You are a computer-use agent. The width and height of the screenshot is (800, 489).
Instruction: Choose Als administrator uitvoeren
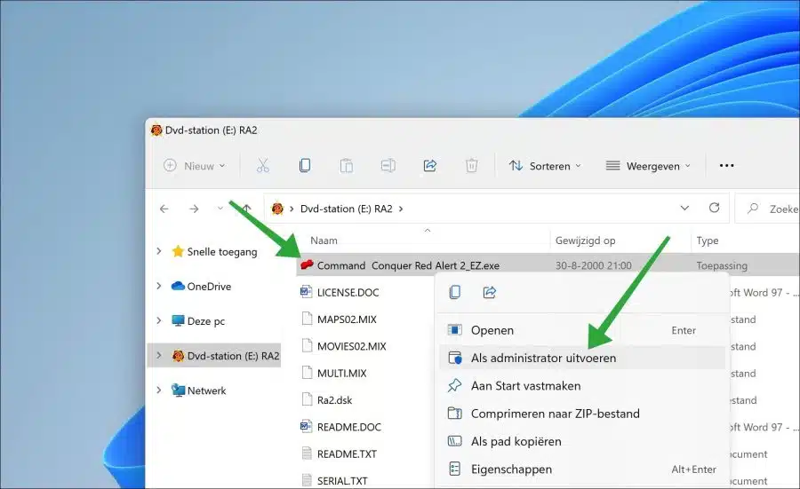[582, 358]
